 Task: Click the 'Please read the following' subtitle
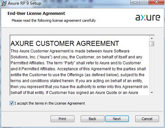(x=54, y=20)
